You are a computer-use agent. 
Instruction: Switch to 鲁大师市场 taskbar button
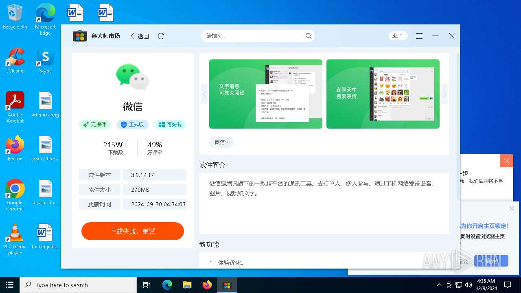pyautogui.click(x=227, y=285)
